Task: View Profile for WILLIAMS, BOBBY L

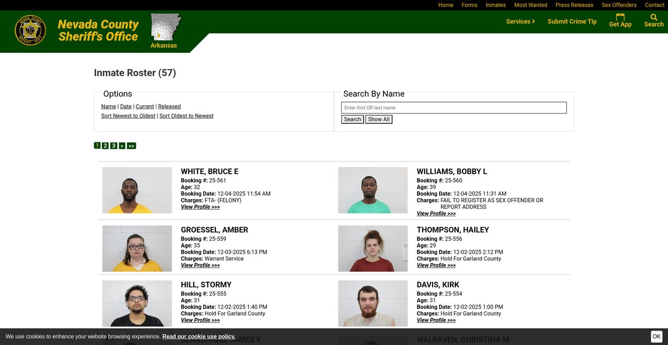Action: pyautogui.click(x=436, y=214)
